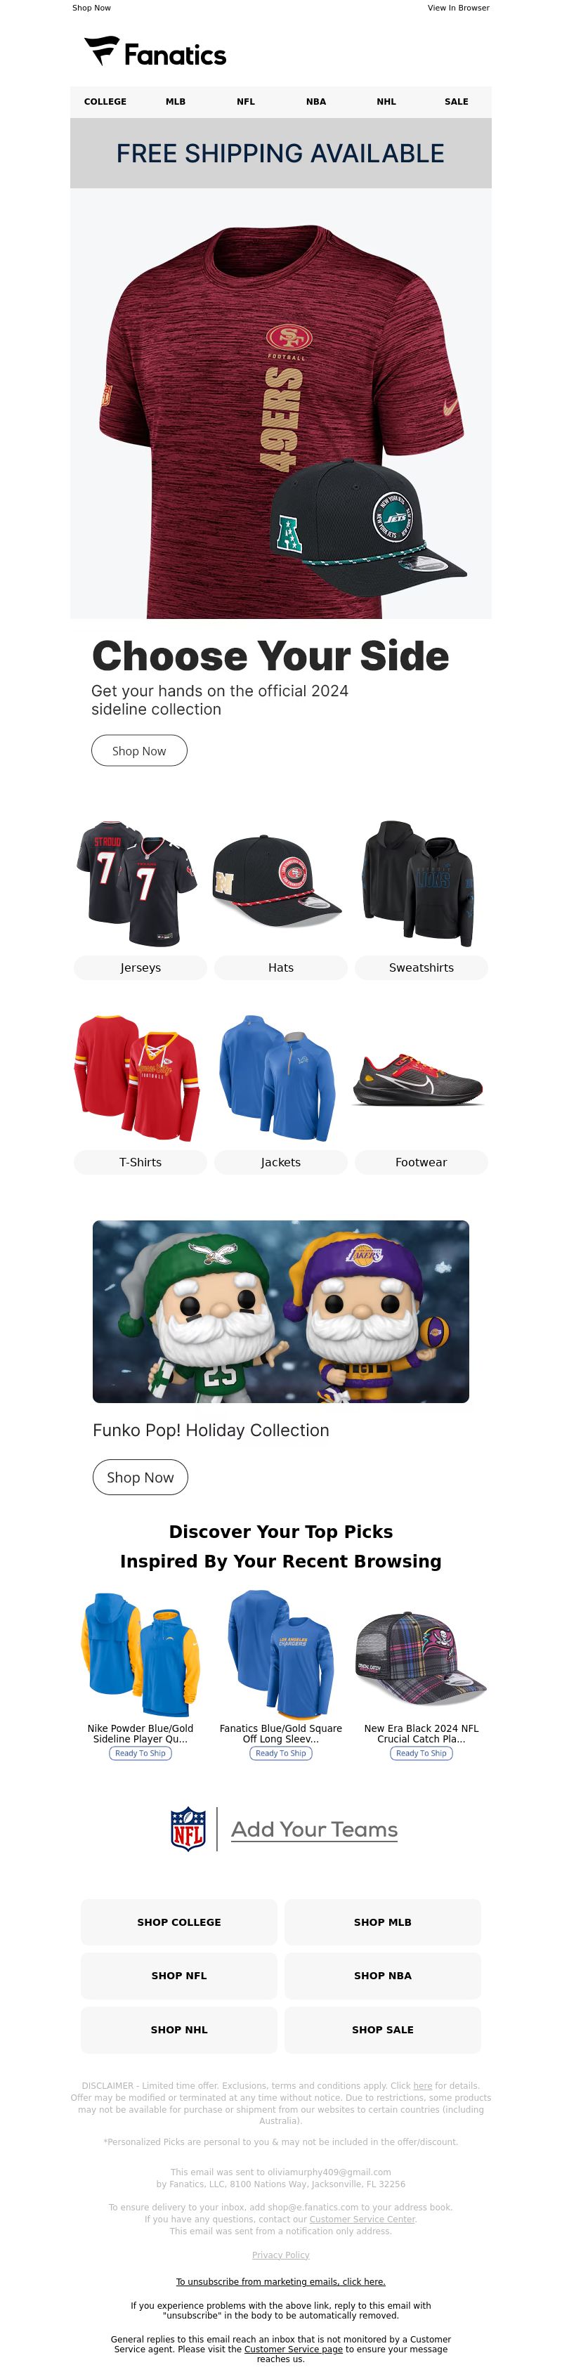The width and height of the screenshot is (562, 2379).
Task: Select the Jackets category label
Action: pyautogui.click(x=280, y=1163)
